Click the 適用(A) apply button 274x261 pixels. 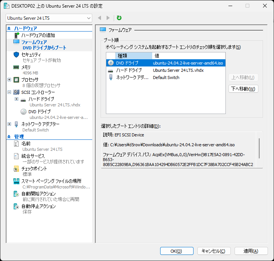coord(251,251)
